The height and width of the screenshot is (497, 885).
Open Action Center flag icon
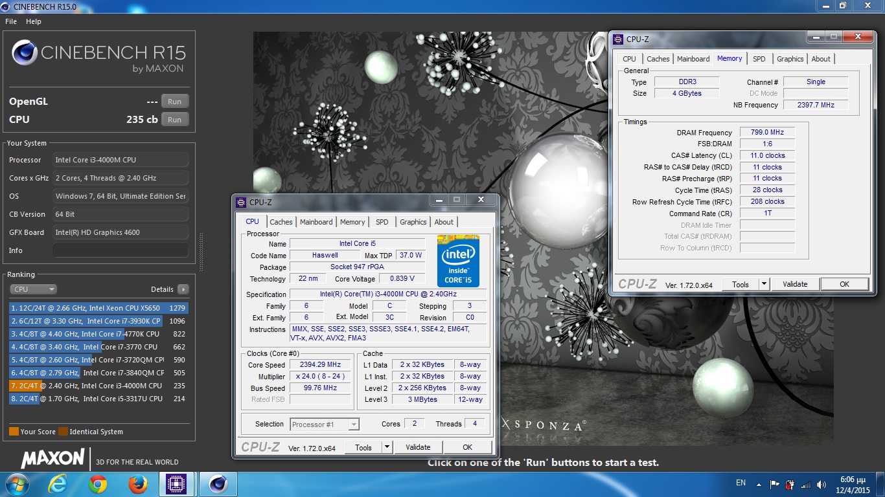point(775,484)
